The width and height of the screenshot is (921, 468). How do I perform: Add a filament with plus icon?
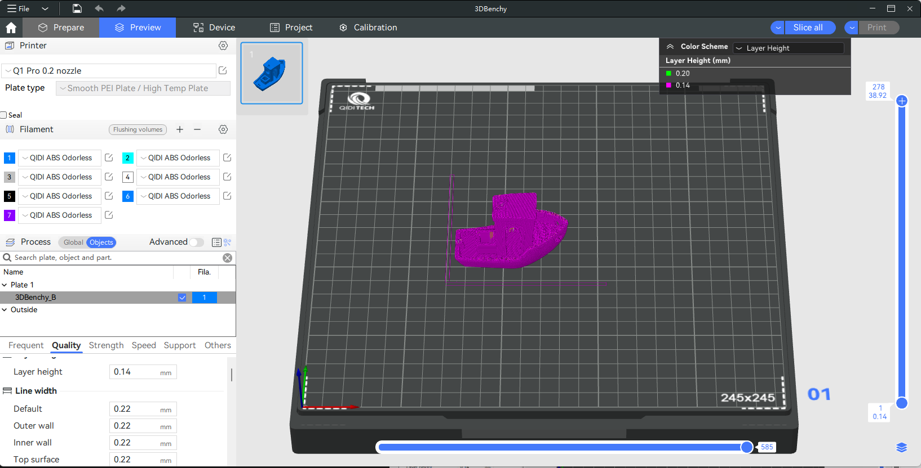180,129
